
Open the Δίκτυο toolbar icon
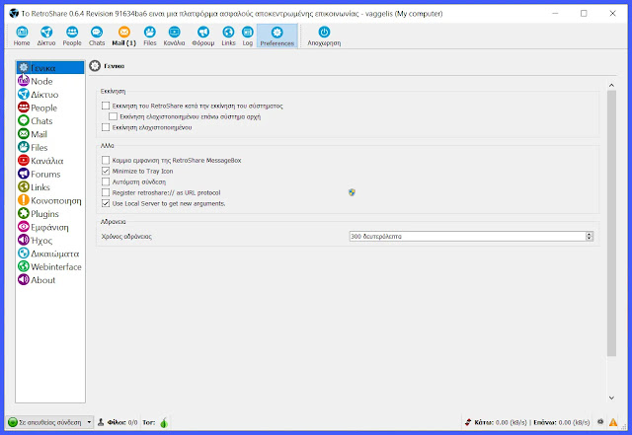point(46,36)
